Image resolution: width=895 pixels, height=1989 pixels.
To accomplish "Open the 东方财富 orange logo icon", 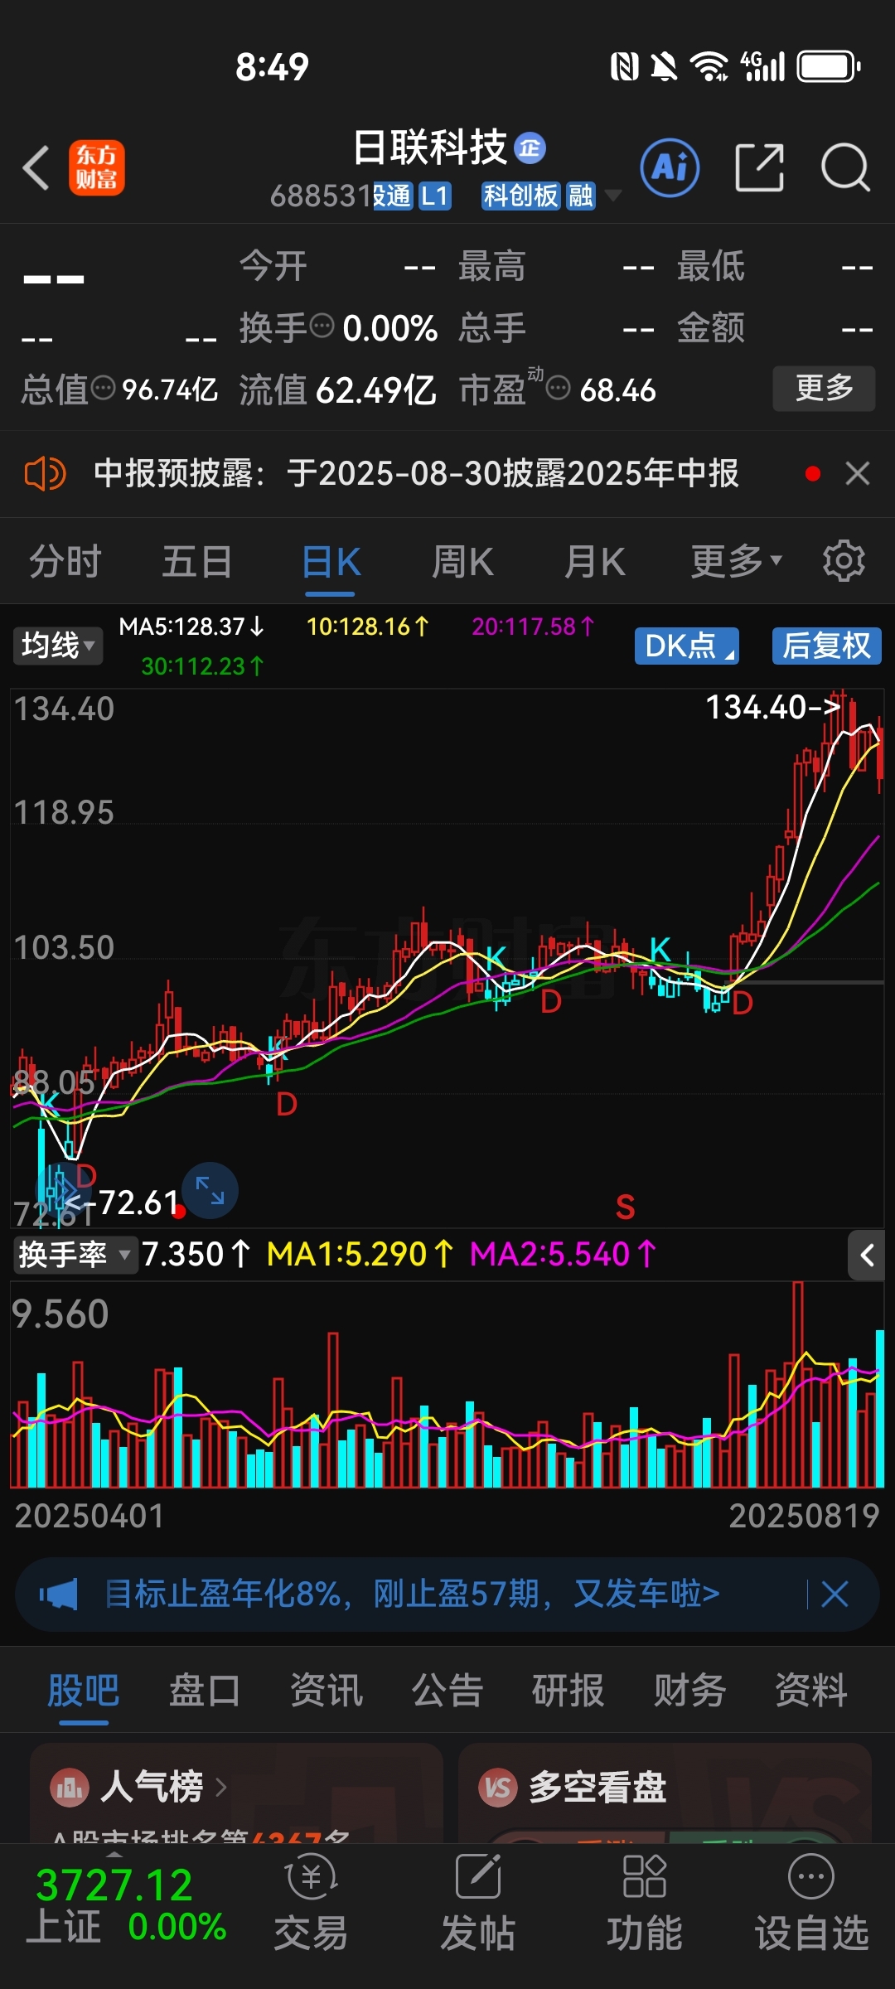I will 97,167.
